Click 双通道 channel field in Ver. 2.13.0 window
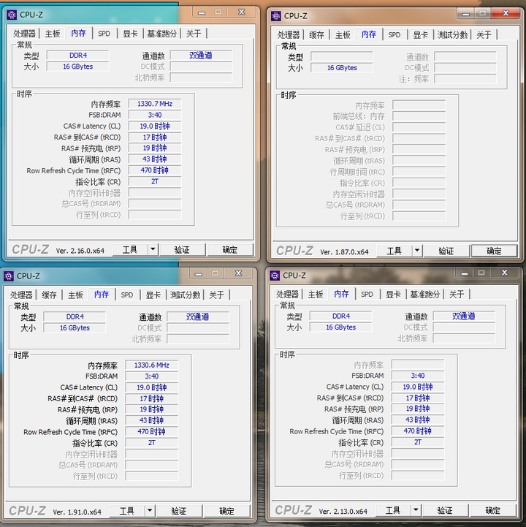526x527 pixels. point(464,316)
